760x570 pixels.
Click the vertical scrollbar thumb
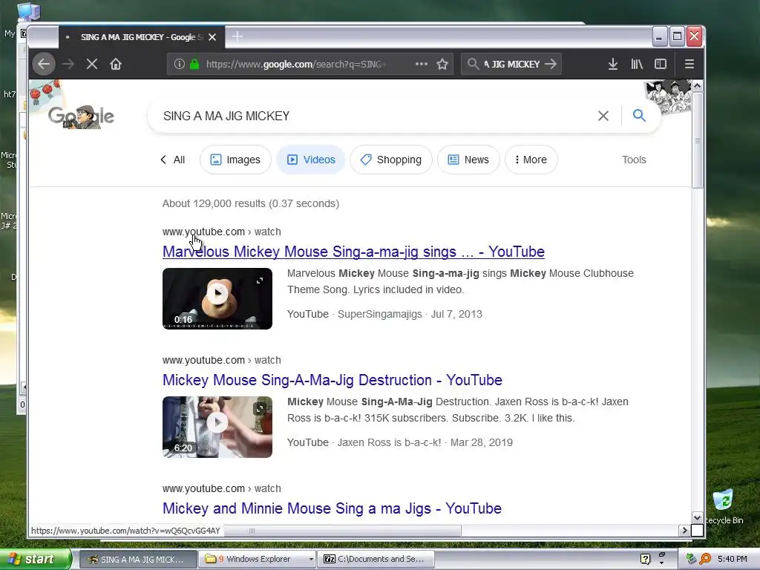click(x=698, y=140)
